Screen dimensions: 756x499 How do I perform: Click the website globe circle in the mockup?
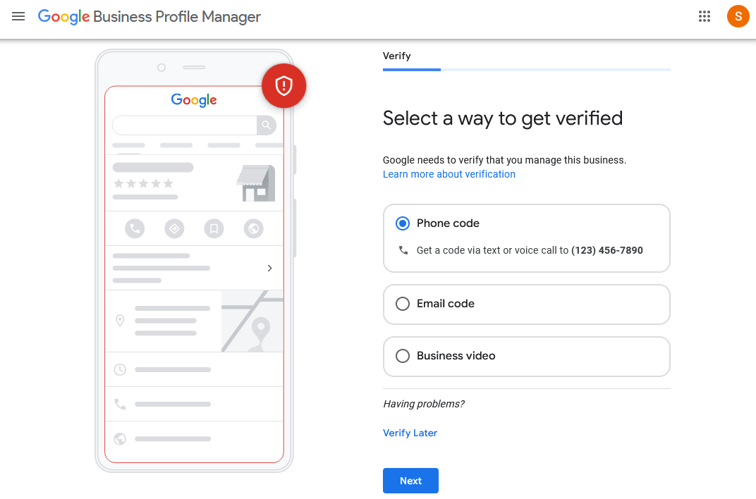coord(254,228)
